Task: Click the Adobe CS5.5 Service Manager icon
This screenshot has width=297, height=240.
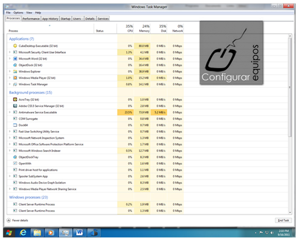Action: point(15,106)
